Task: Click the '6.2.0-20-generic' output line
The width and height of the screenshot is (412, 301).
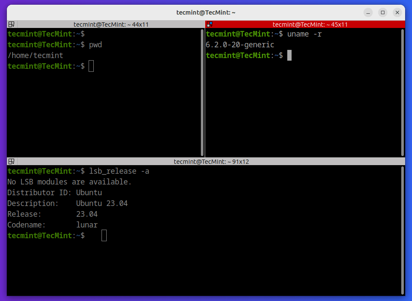Action: (x=240, y=45)
